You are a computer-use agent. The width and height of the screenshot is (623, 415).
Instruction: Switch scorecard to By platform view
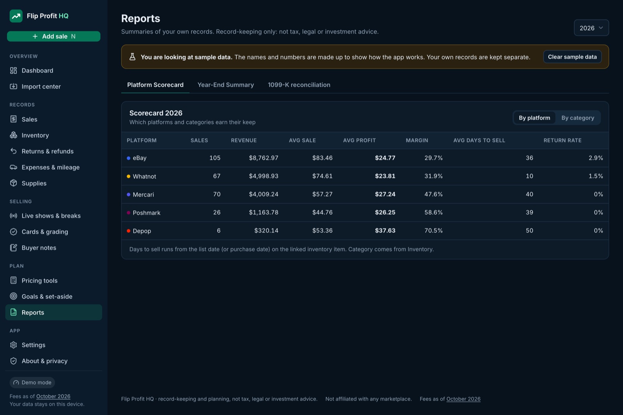tap(535, 118)
